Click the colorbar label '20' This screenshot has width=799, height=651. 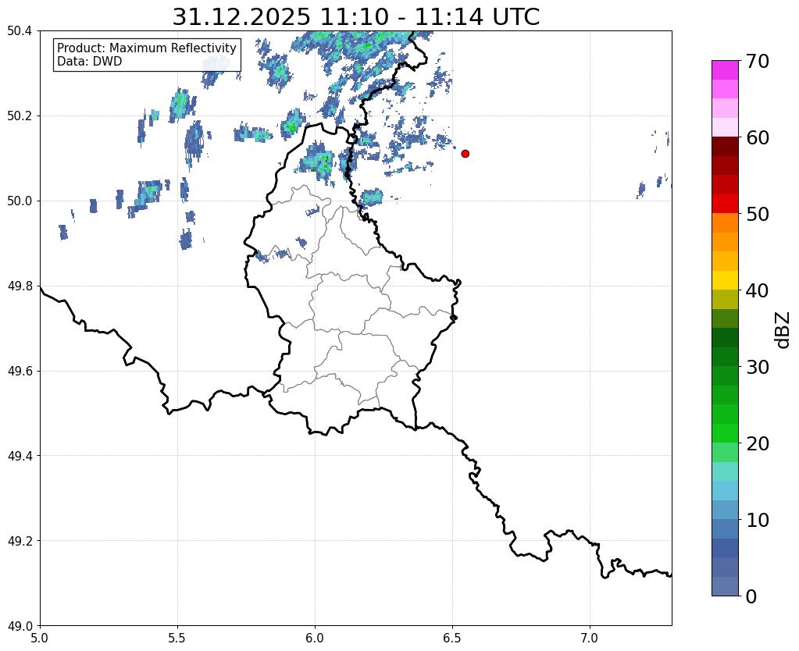pyautogui.click(x=758, y=443)
